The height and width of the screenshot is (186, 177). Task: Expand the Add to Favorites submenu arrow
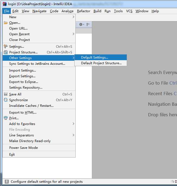[74, 124]
